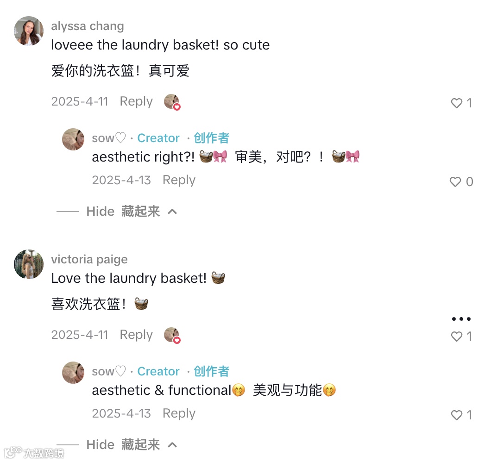Open the three-dot menu on victoria's comment
Image resolution: width=491 pixels, height=462 pixels.
tap(461, 319)
